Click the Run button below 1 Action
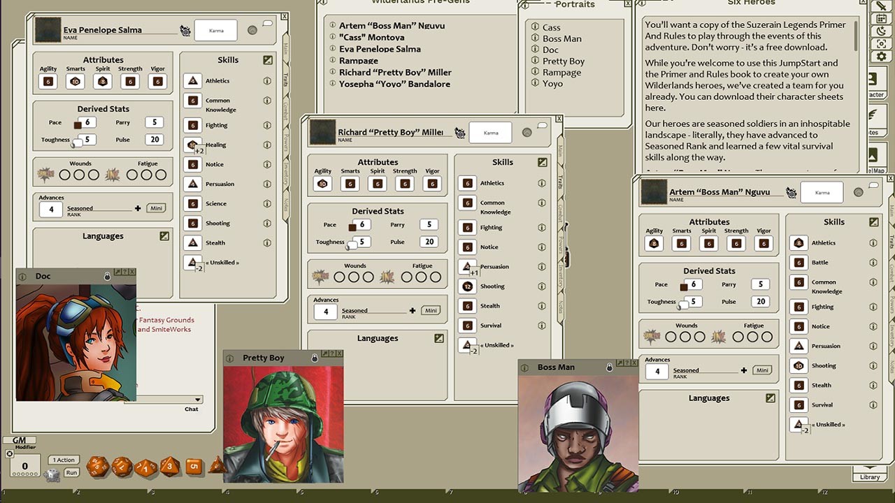Screen dimensions: 895x503 [x=71, y=472]
